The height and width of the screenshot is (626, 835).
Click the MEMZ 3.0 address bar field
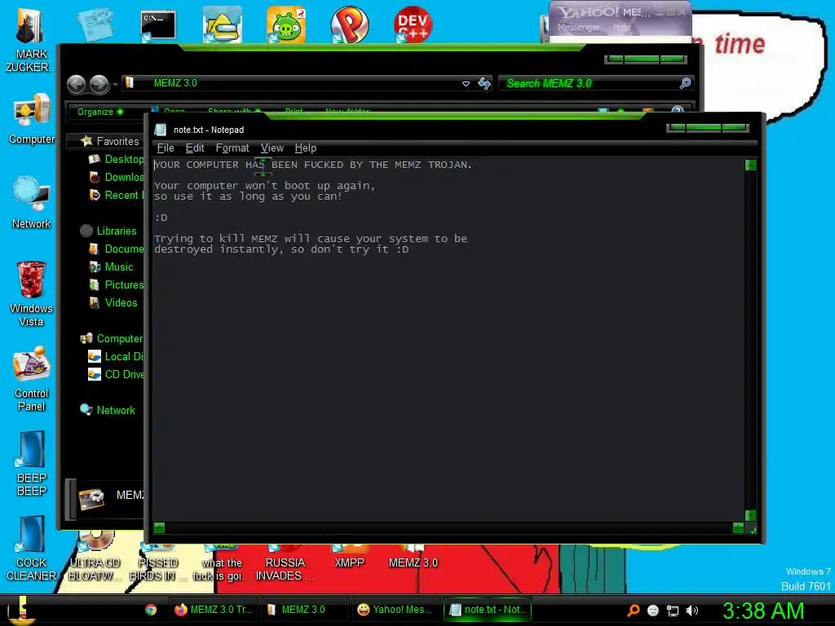click(298, 83)
